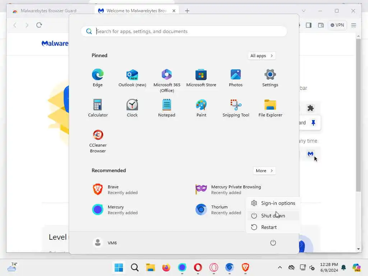The image size is (368, 276).
Task: Click the Windows Start button
Action: coord(119,267)
